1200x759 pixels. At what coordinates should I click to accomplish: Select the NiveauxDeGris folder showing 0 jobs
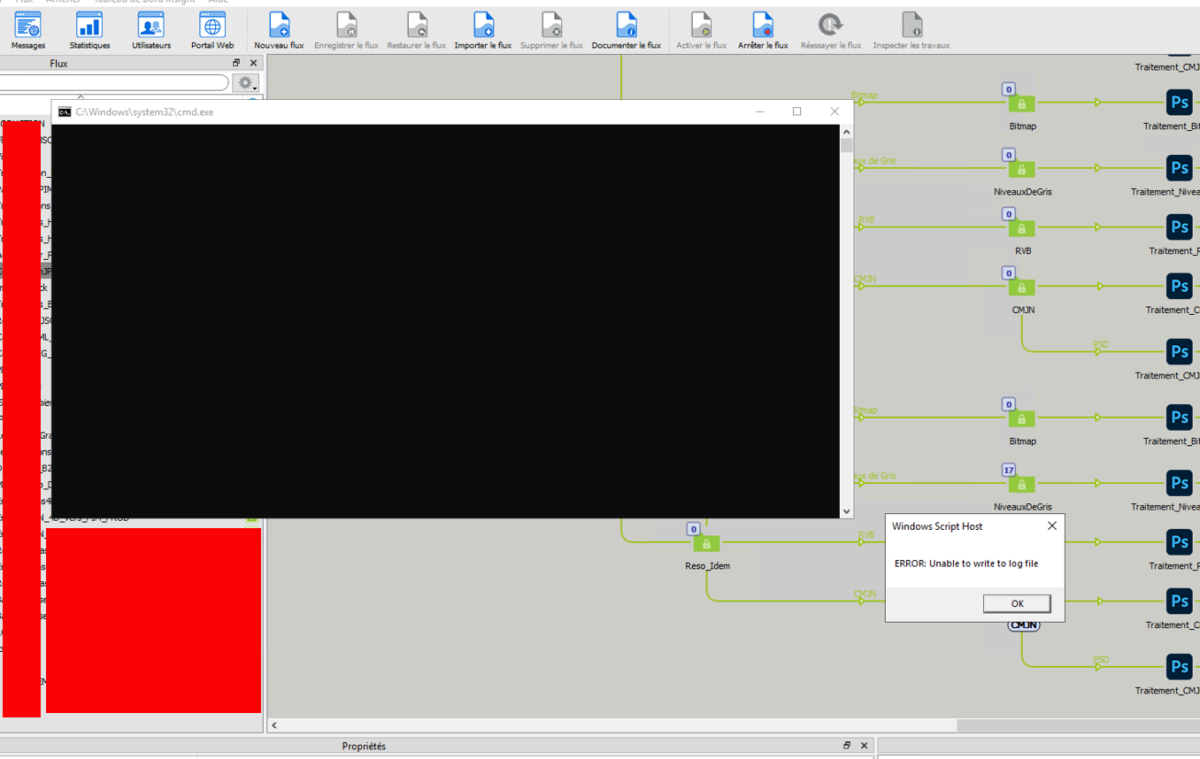(1021, 169)
